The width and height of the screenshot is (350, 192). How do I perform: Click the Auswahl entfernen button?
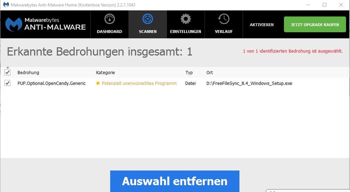click(175, 181)
